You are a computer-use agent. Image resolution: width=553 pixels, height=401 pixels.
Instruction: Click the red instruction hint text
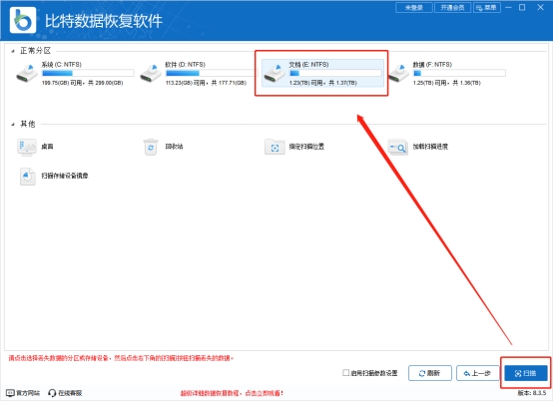click(122, 358)
